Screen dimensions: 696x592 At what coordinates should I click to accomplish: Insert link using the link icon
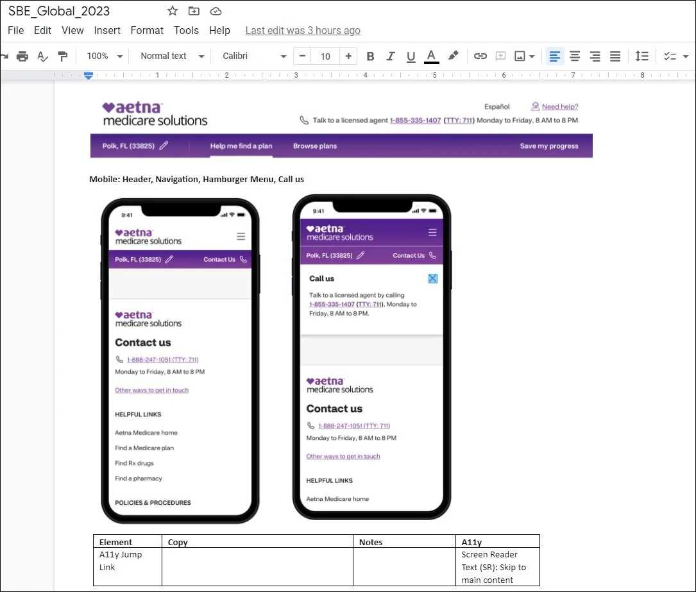(x=480, y=56)
